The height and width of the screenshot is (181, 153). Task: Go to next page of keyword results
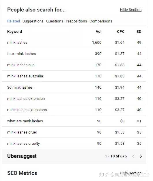pos(141,156)
